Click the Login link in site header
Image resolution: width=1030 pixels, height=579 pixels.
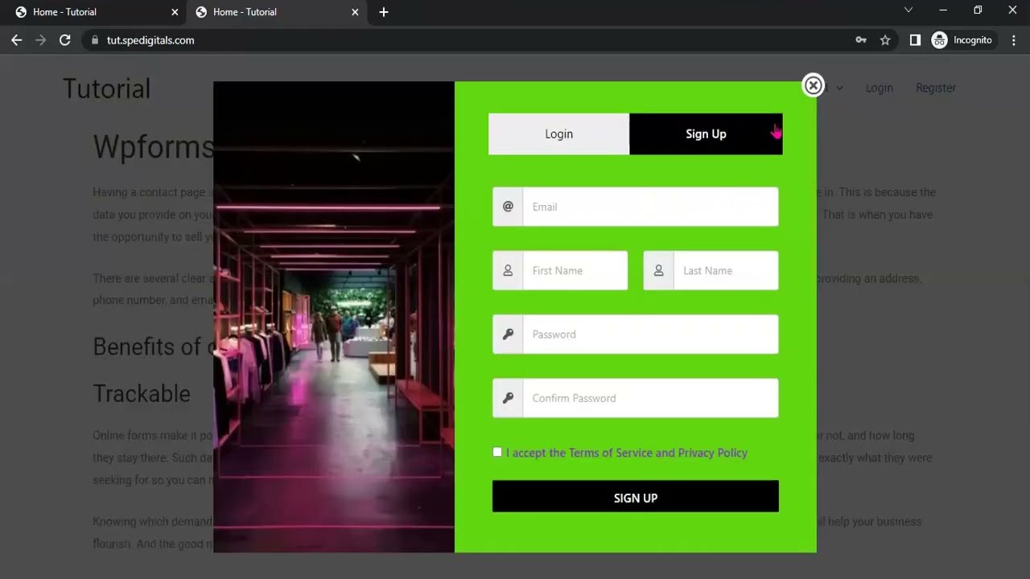coord(879,88)
